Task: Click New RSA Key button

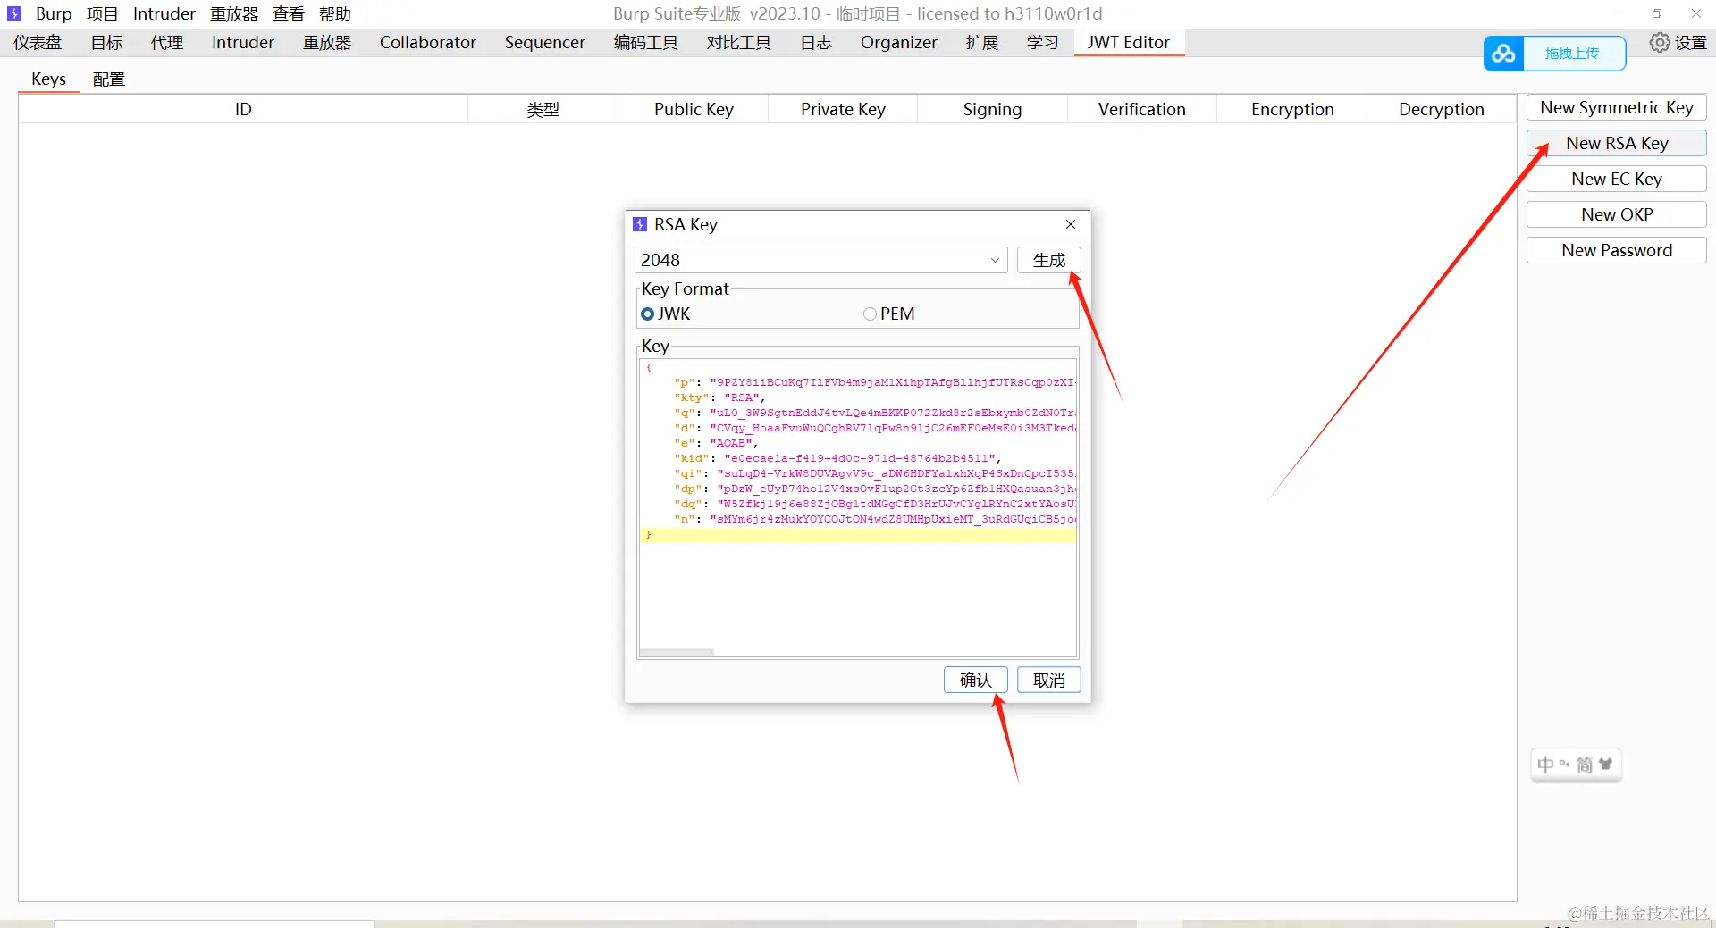Action: point(1617,143)
